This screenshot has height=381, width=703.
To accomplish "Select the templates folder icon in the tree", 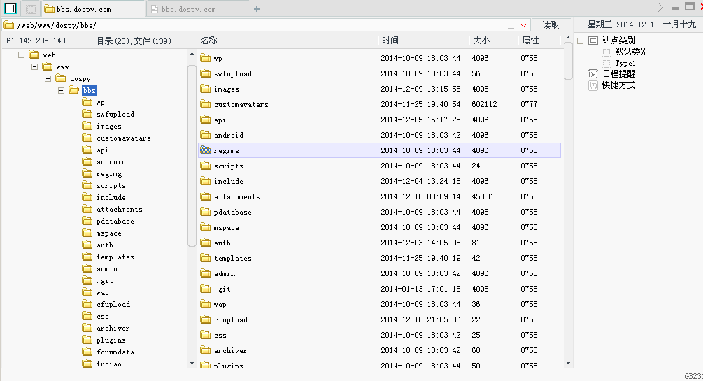I will point(87,257).
